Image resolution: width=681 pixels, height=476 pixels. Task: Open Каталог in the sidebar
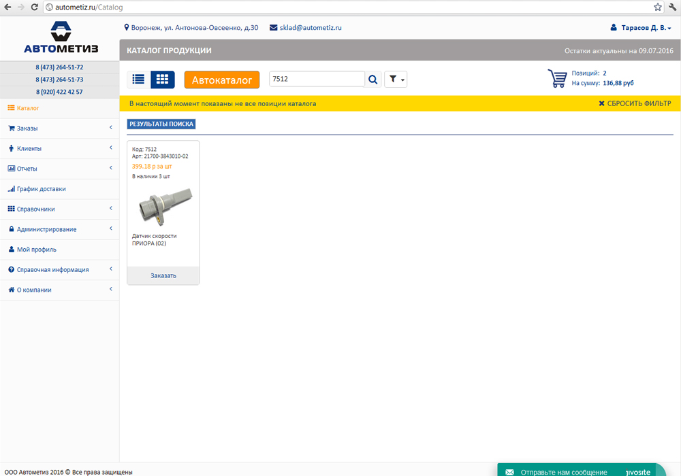(x=28, y=108)
